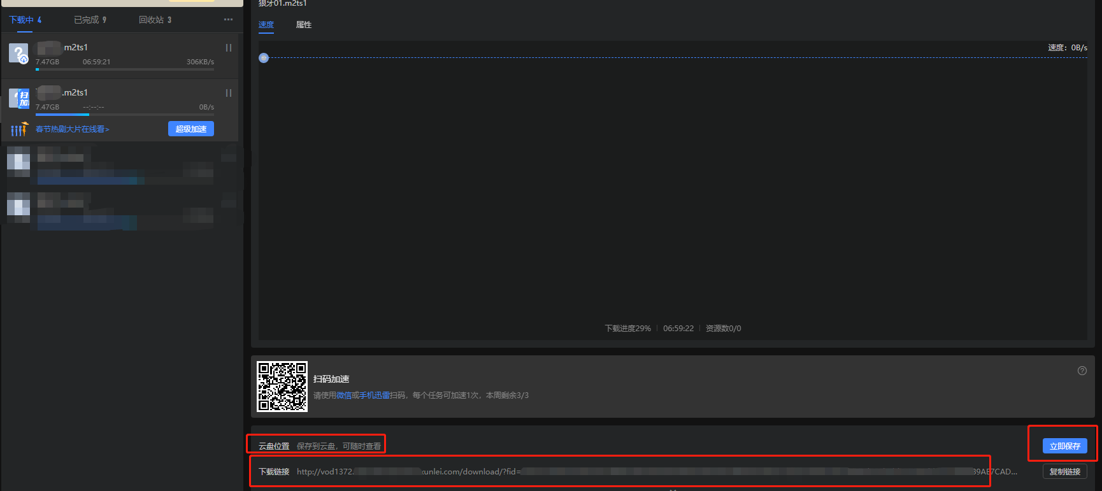The height and width of the screenshot is (491, 1102).
Task: Pause the first m2ts1 download at 306KB/s
Action: tap(228, 48)
